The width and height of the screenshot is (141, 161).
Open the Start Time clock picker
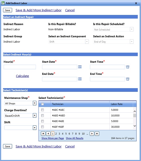pyautogui.click(x=128, y=67)
